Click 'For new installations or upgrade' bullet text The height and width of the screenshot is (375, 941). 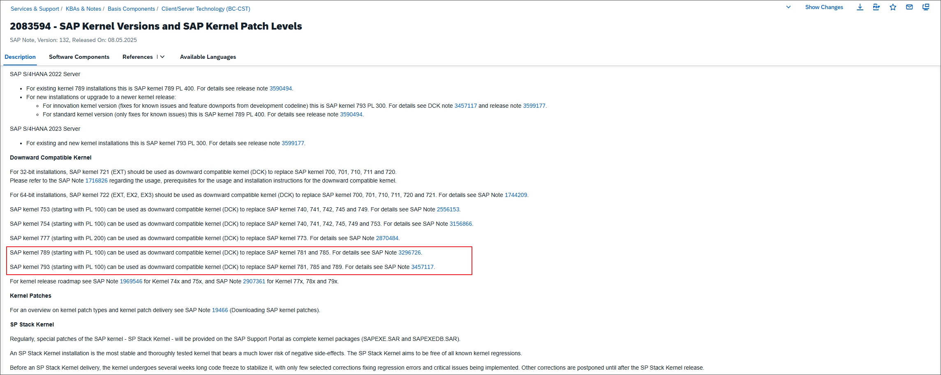click(101, 97)
